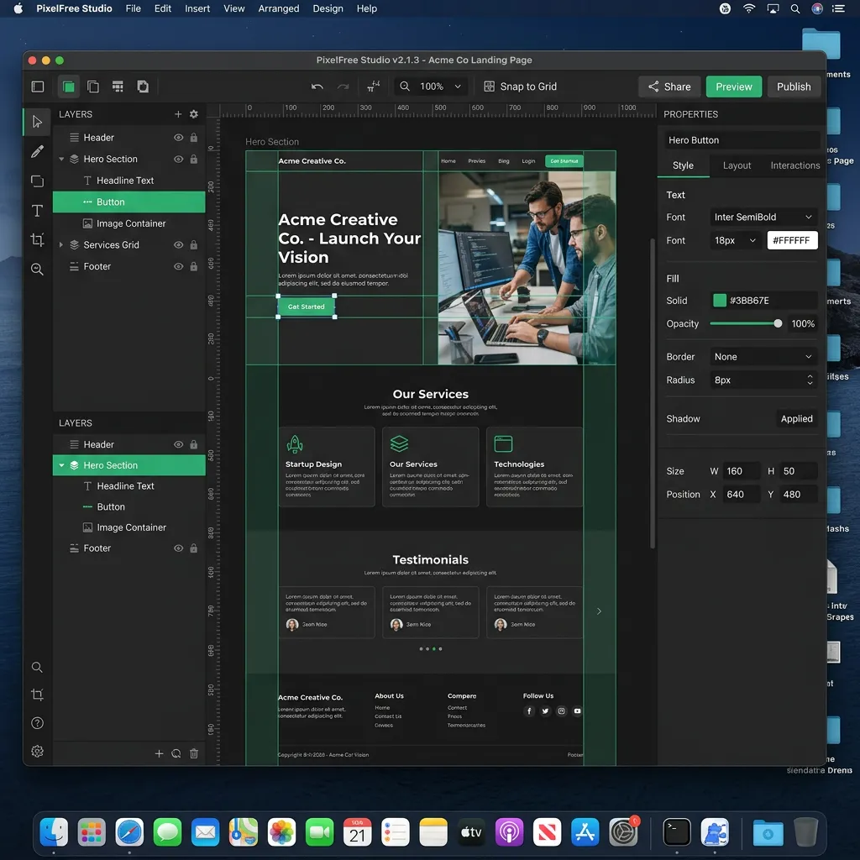Click the green Preview button
The image size is (860, 860).
click(x=734, y=87)
